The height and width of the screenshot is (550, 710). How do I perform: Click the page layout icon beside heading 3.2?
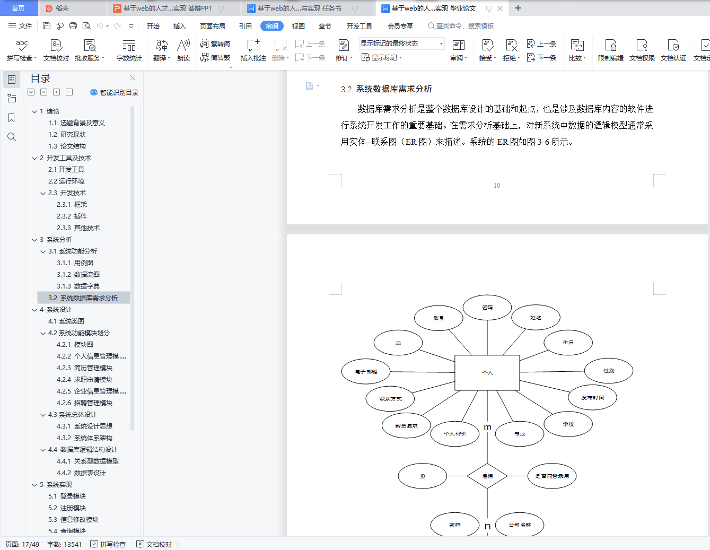309,86
